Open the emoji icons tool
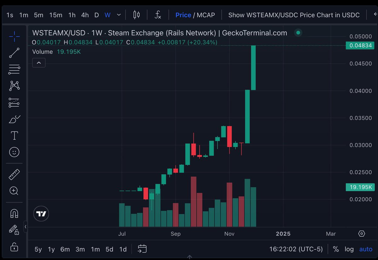 (14, 152)
